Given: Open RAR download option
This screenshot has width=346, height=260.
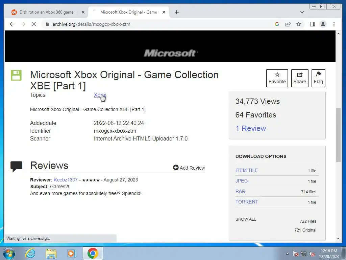Looking at the screenshot, I should [240, 191].
